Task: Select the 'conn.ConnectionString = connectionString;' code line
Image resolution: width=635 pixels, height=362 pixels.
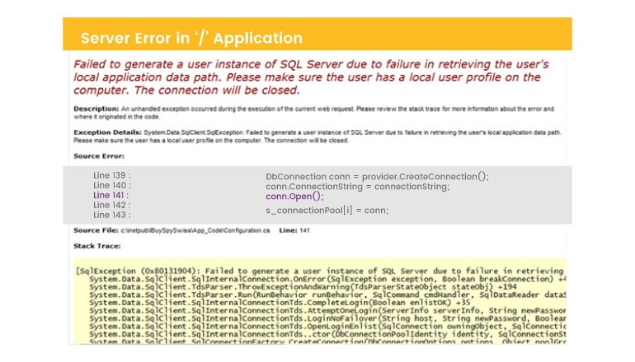Action: click(x=358, y=186)
